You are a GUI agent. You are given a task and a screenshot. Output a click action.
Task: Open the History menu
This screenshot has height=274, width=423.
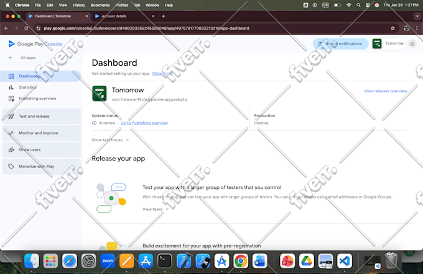click(79, 5)
